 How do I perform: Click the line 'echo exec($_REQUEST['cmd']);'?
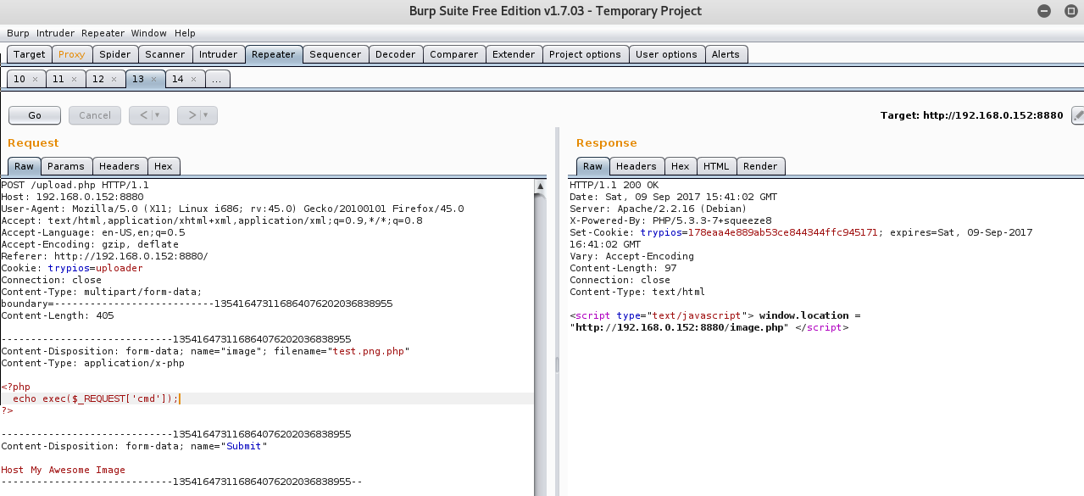[x=96, y=398]
